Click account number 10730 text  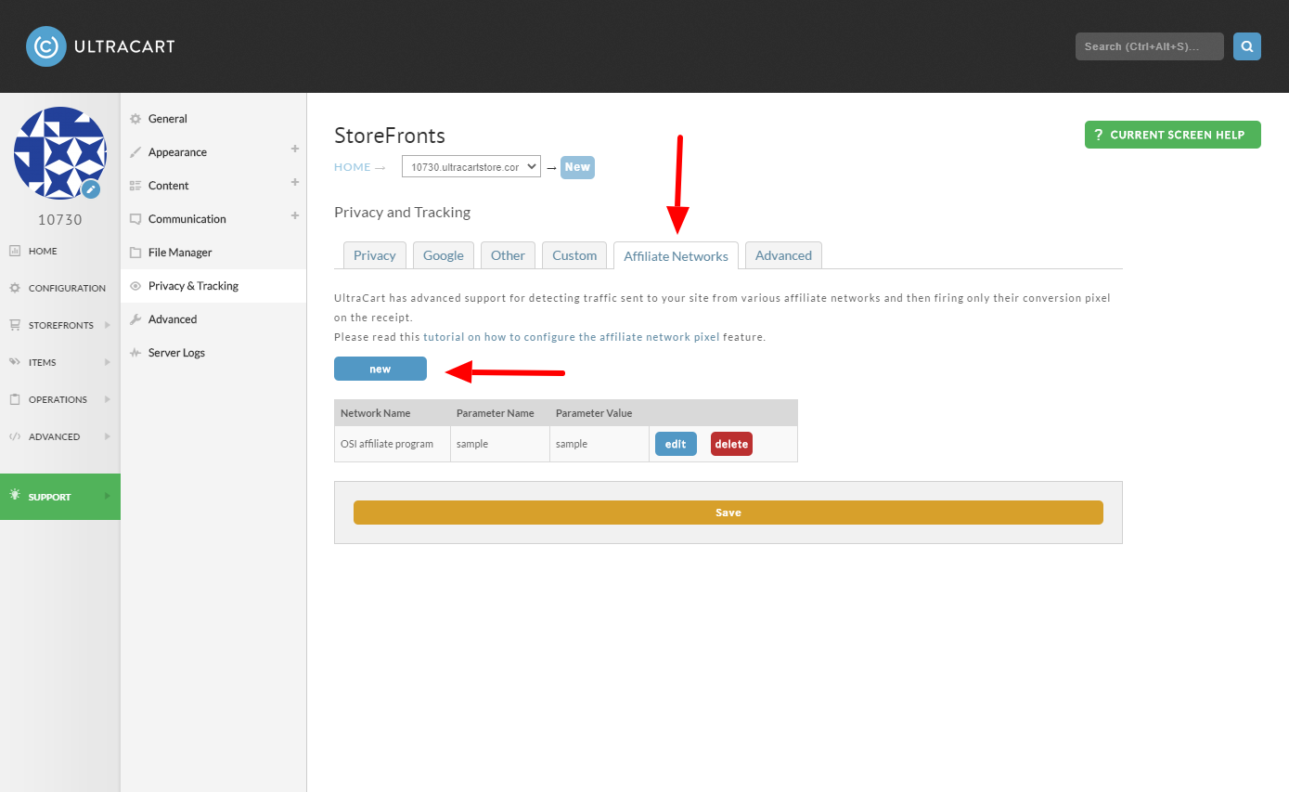[x=60, y=220]
